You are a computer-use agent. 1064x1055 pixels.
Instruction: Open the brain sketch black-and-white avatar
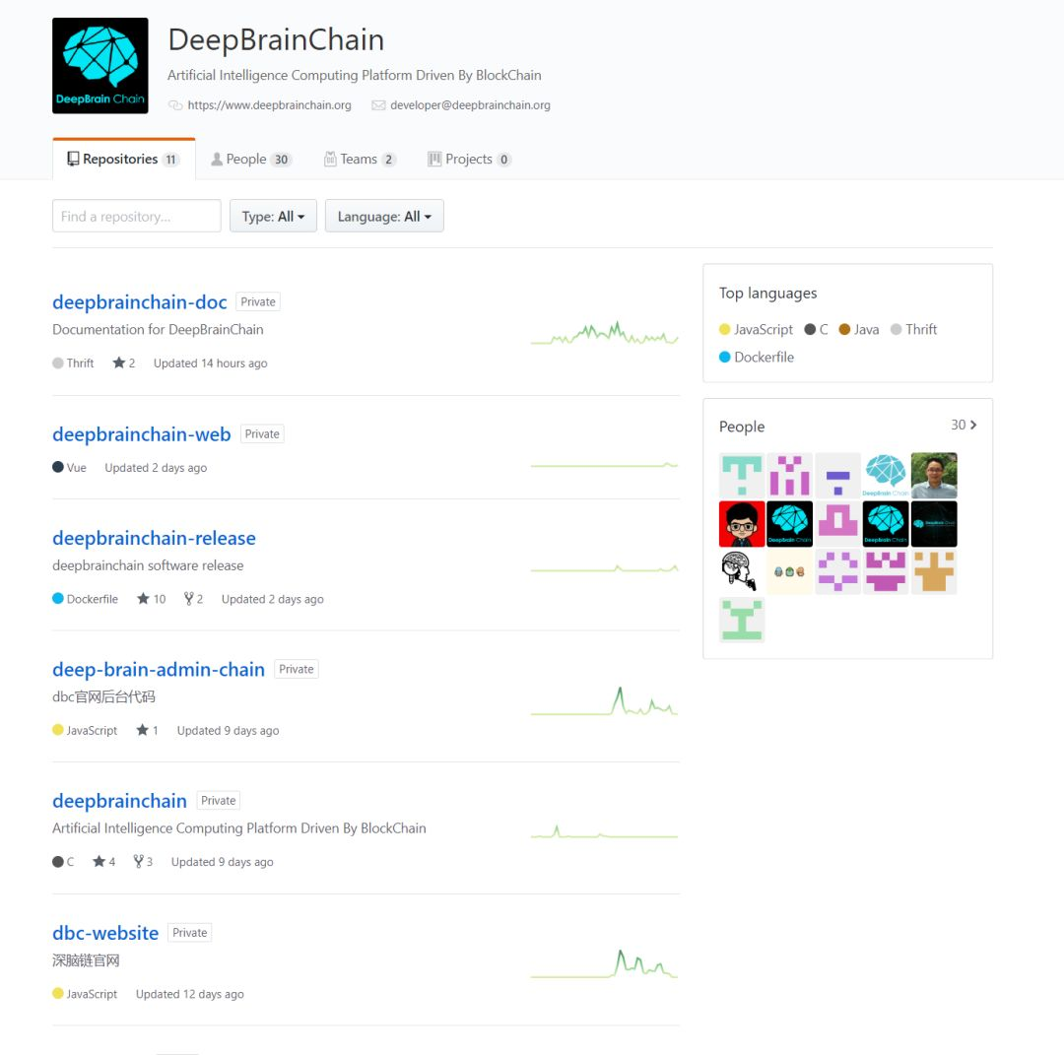(742, 572)
